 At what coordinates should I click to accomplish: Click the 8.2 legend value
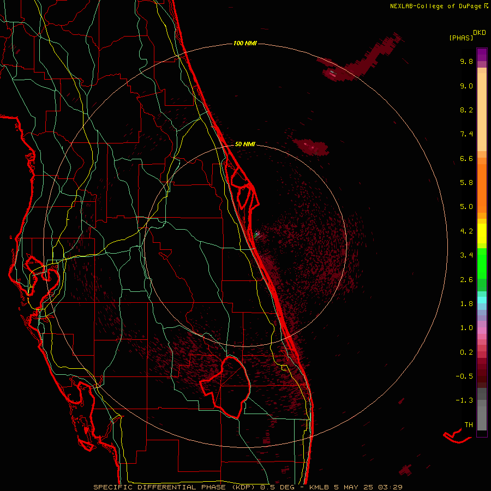466,110
